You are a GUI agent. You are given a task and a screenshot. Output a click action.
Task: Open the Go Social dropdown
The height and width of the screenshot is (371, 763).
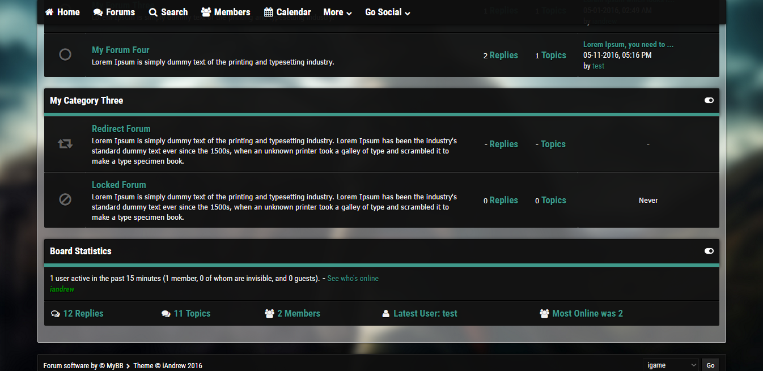[x=388, y=12]
